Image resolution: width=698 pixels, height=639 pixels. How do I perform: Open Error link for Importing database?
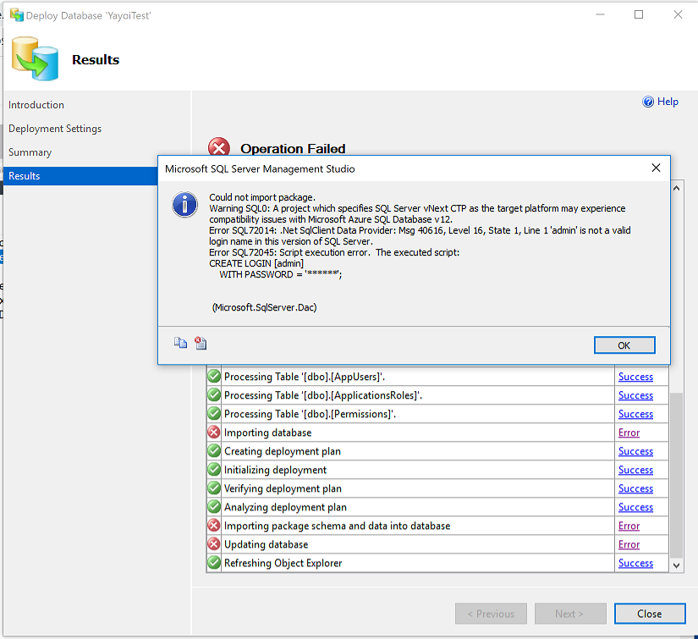pos(629,432)
